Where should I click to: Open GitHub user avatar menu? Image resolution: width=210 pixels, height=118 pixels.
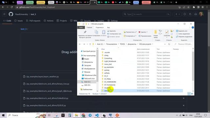201,14
